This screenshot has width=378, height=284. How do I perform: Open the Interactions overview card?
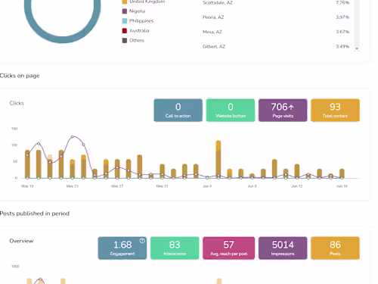tap(175, 248)
